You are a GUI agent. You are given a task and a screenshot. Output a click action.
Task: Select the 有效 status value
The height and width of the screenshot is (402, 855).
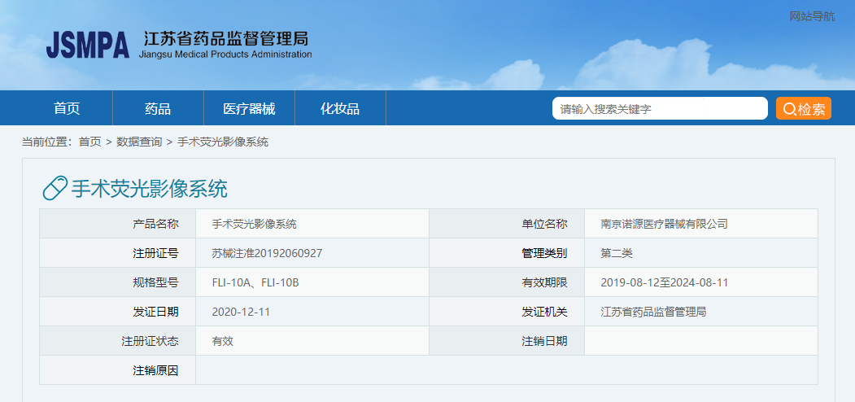(222, 342)
